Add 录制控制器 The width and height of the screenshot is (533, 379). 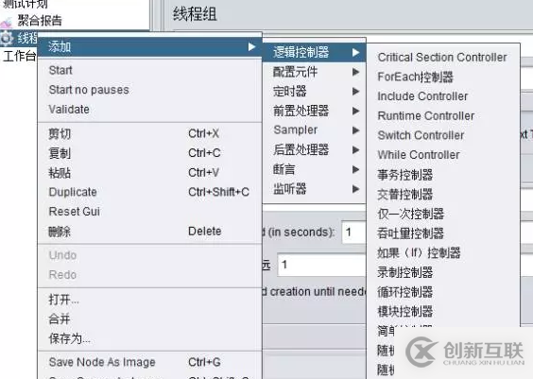pyautogui.click(x=443, y=272)
